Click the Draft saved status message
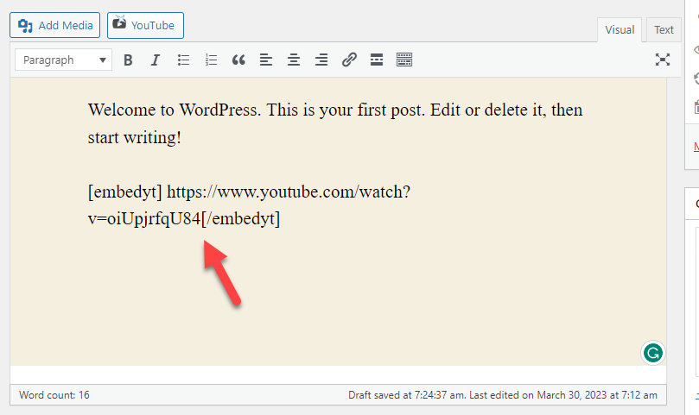 (502, 395)
